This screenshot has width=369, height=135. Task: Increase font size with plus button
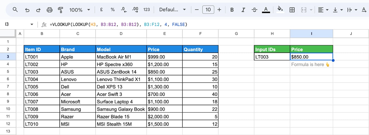tap(219, 10)
